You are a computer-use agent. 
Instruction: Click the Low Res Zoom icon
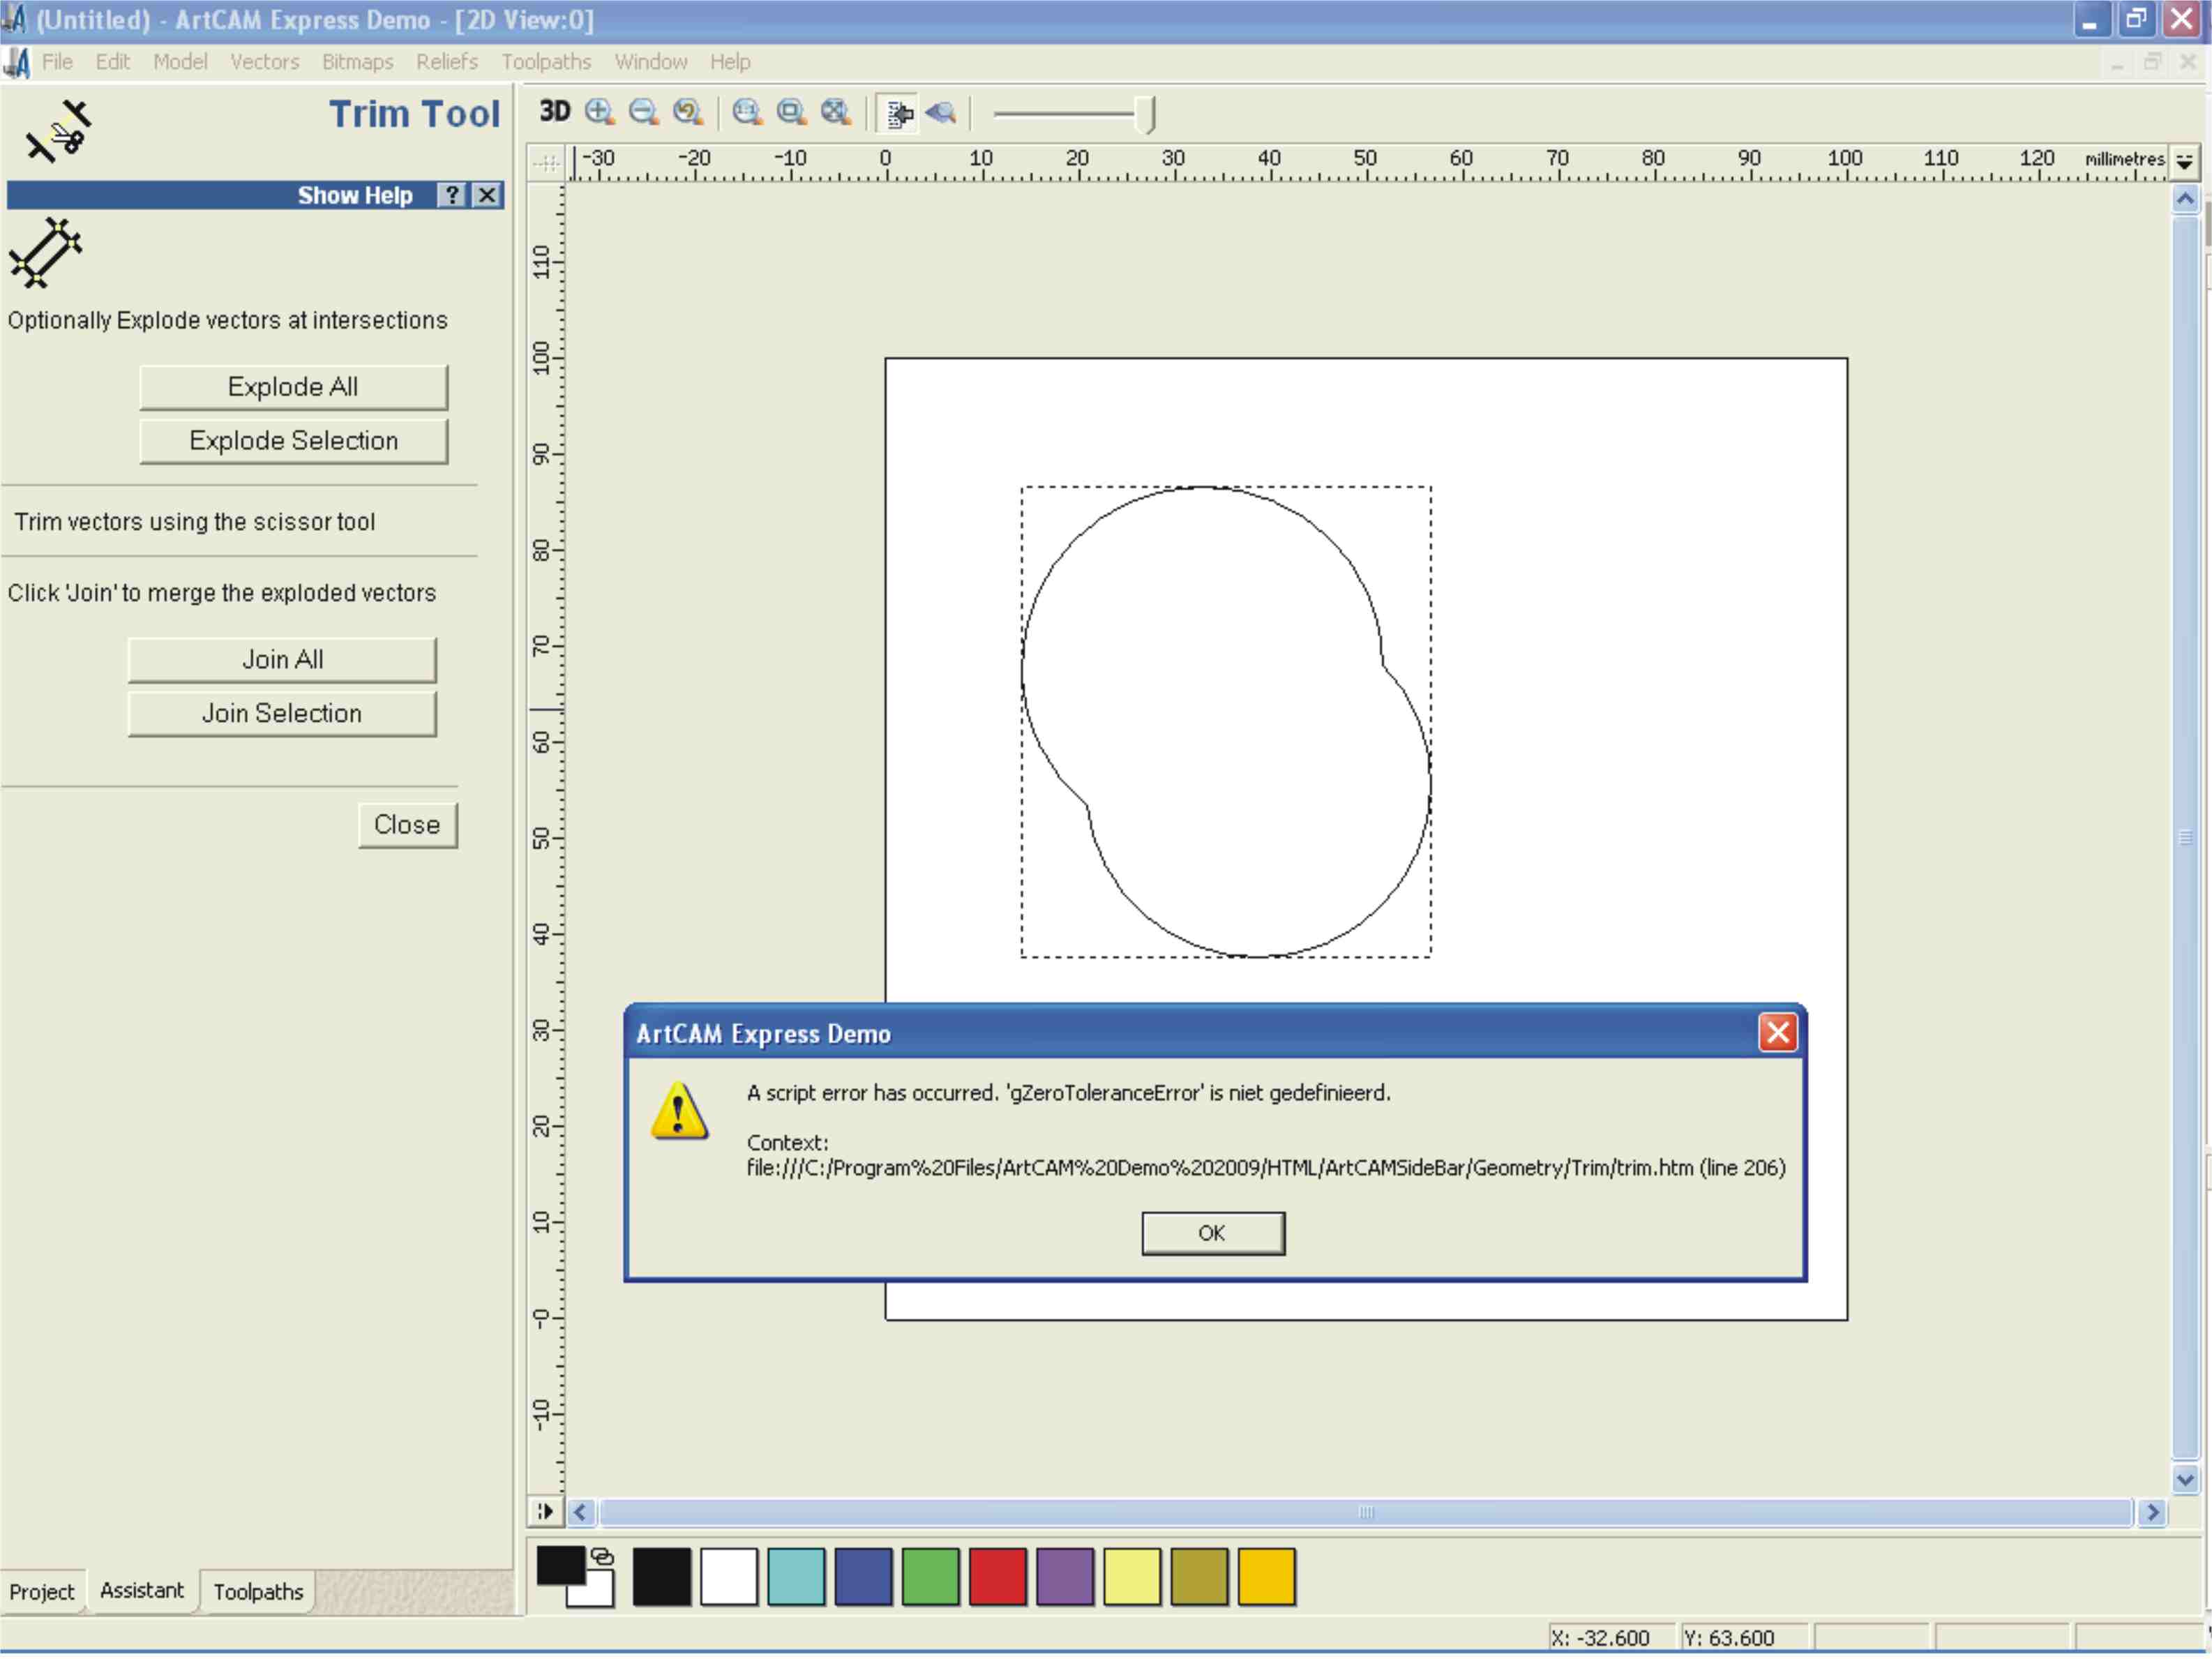pyautogui.click(x=941, y=112)
